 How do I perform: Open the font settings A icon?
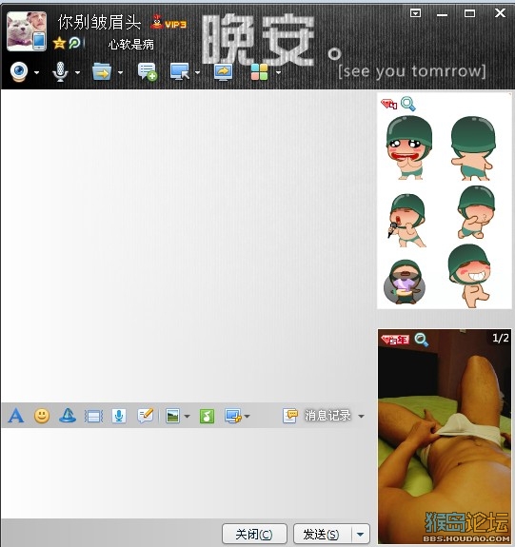click(16, 416)
